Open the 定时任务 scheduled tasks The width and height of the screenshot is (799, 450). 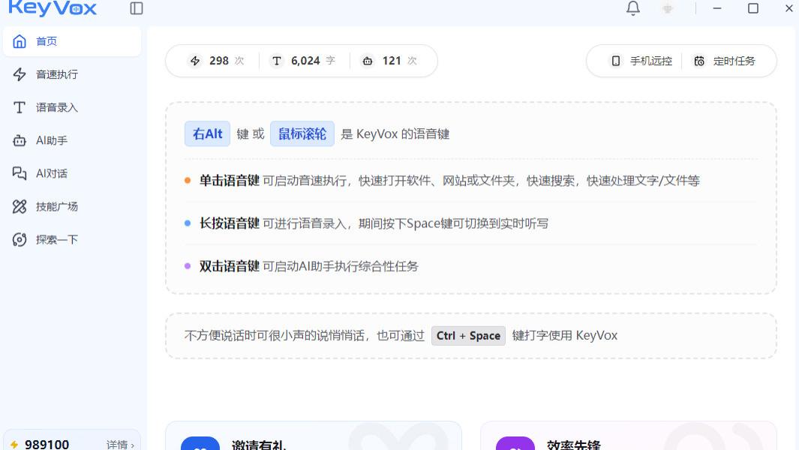click(x=725, y=61)
